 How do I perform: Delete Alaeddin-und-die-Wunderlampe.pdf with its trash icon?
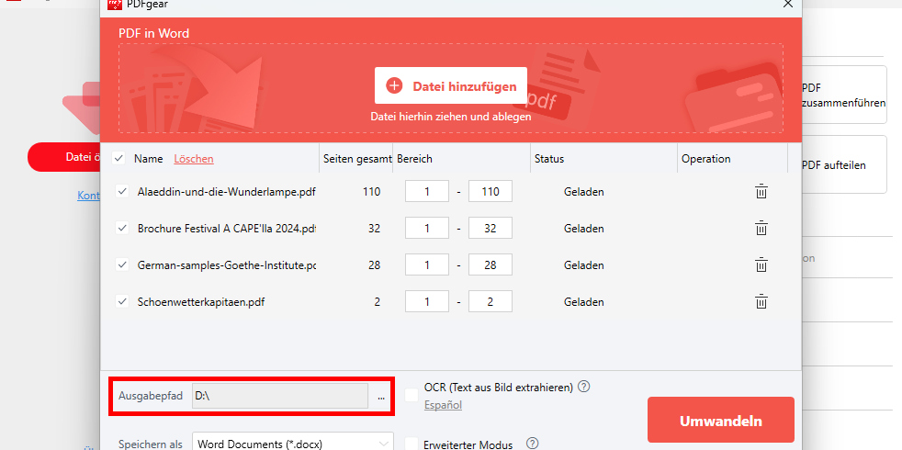(x=761, y=192)
